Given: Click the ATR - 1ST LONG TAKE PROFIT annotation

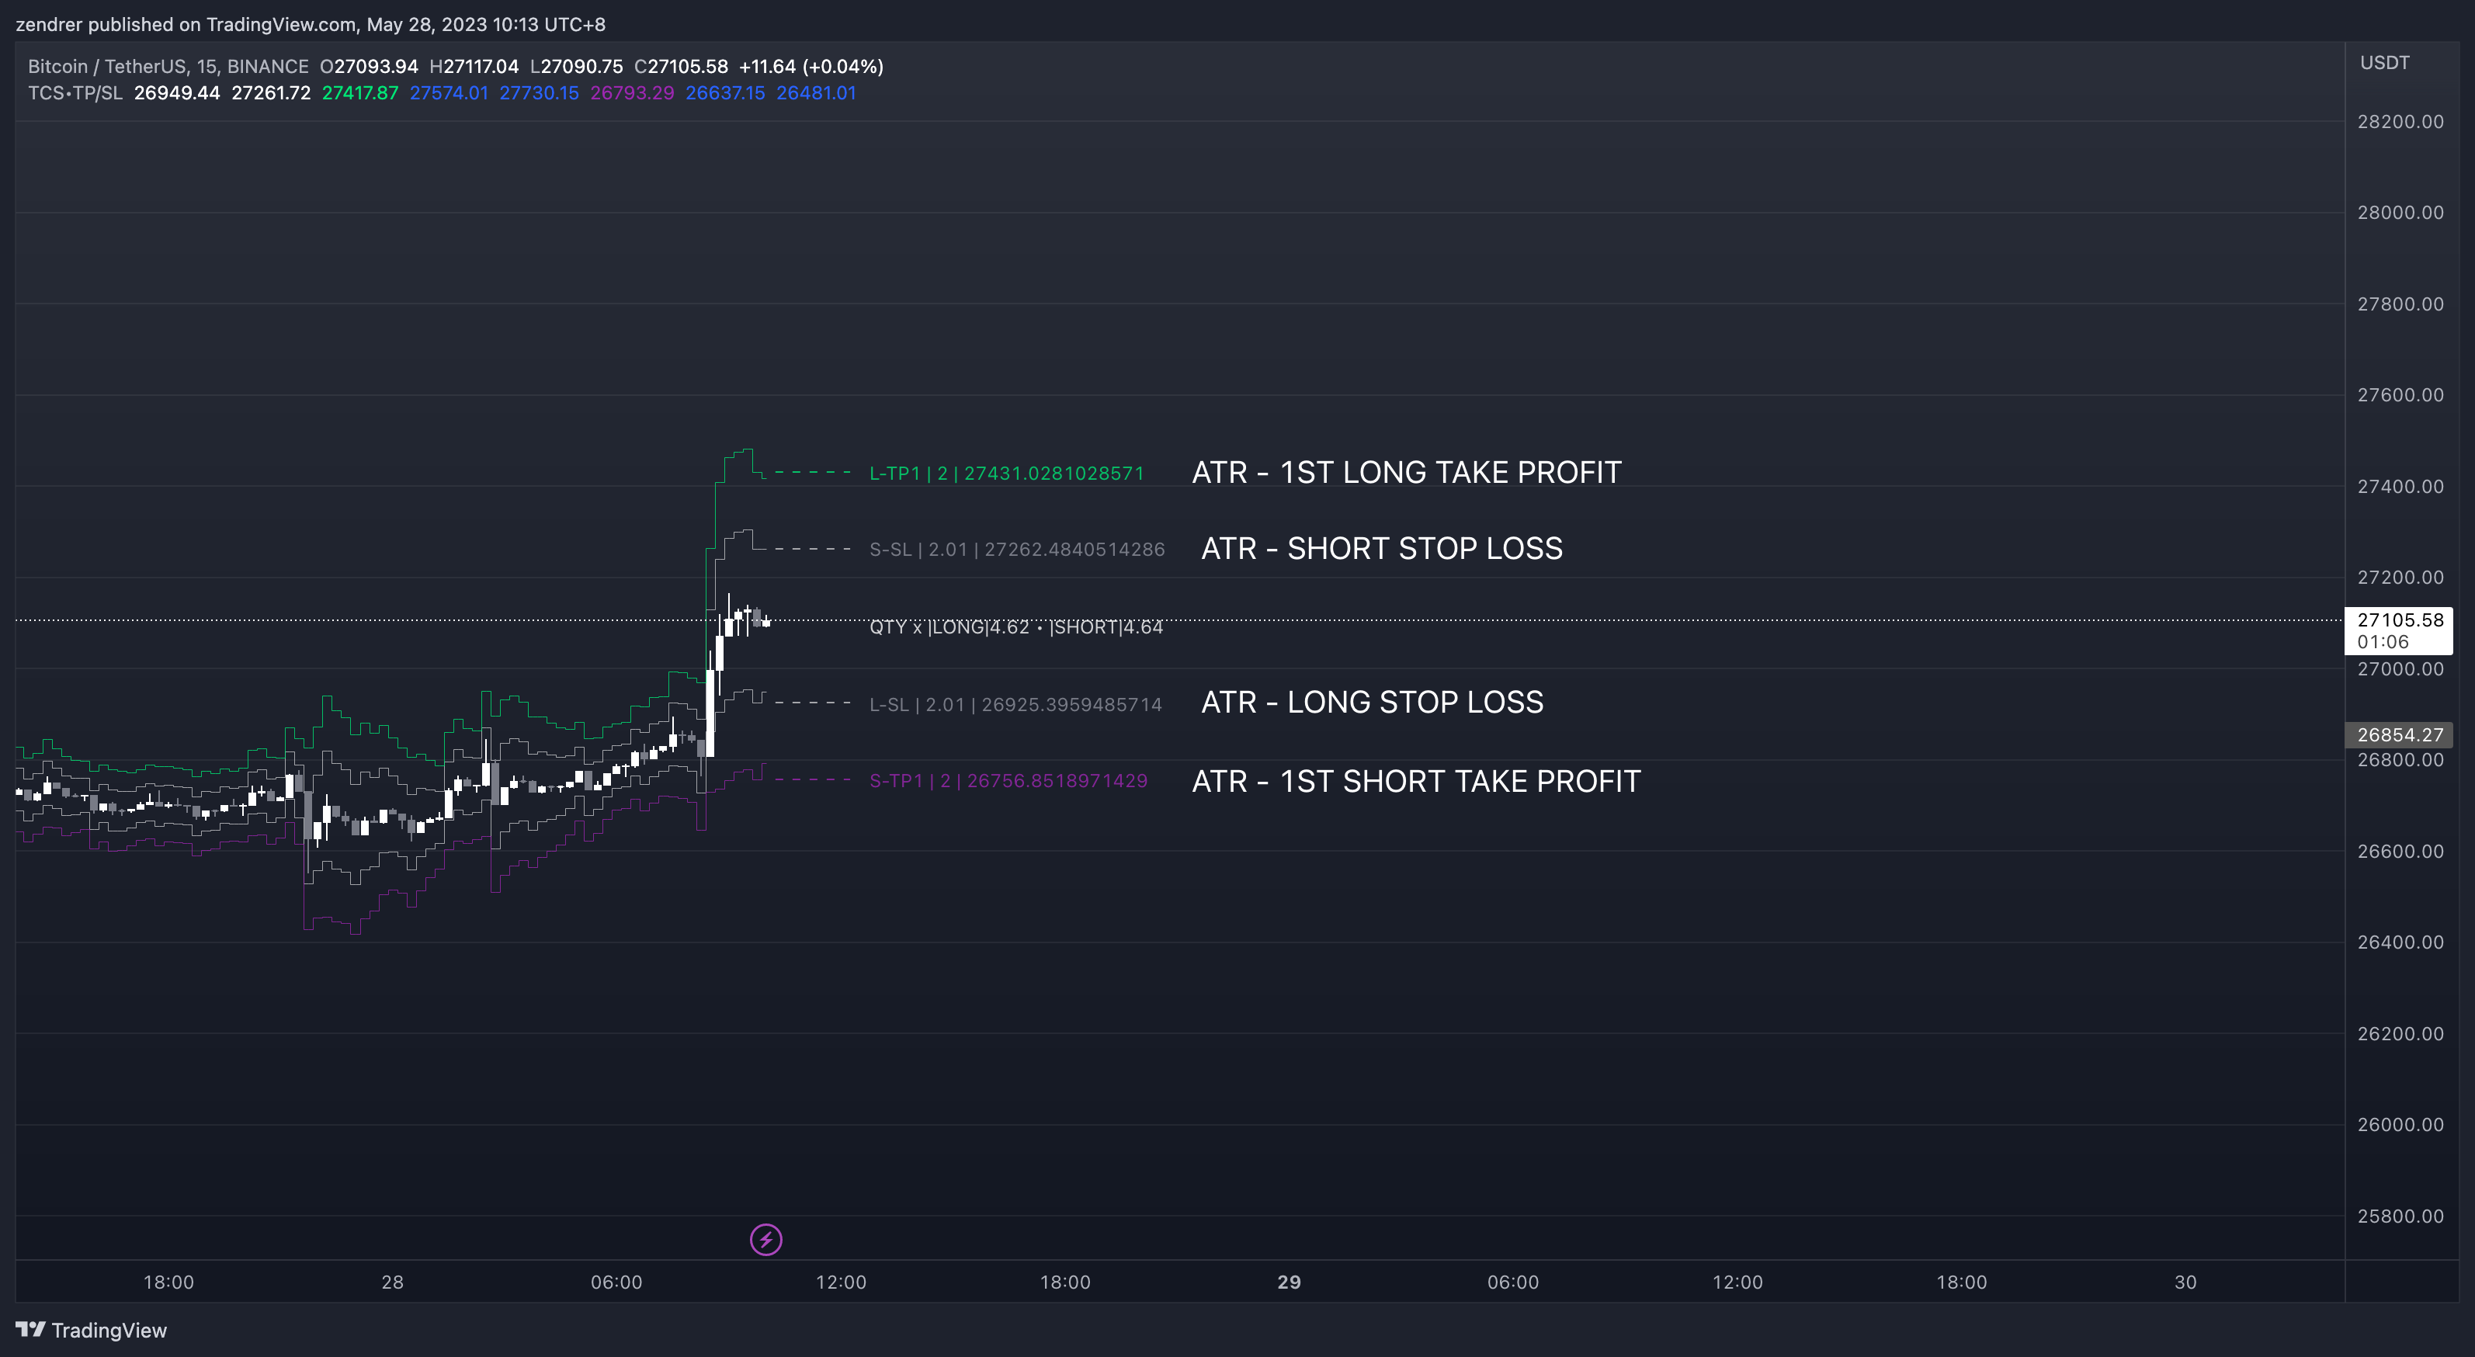Looking at the screenshot, I should tap(1407, 473).
